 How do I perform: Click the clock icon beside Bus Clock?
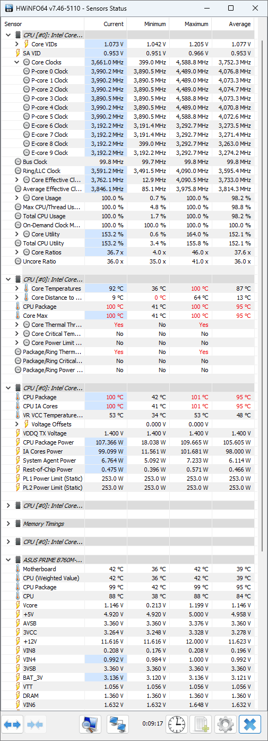[x=19, y=162]
